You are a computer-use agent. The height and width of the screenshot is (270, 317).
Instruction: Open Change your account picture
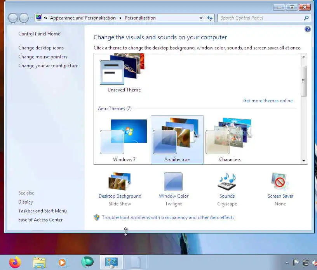point(48,66)
